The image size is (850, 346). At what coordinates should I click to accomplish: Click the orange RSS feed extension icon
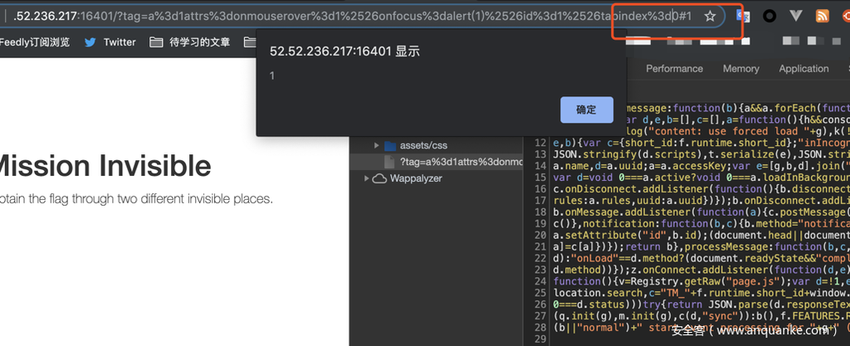click(823, 16)
